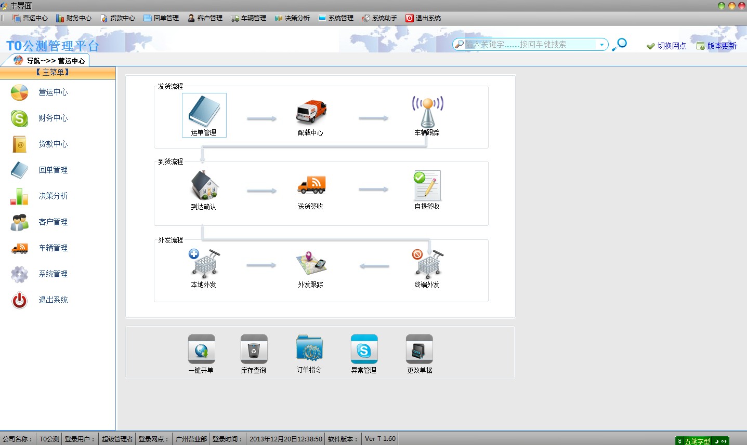Select the 到达确认 house icon

click(x=204, y=185)
